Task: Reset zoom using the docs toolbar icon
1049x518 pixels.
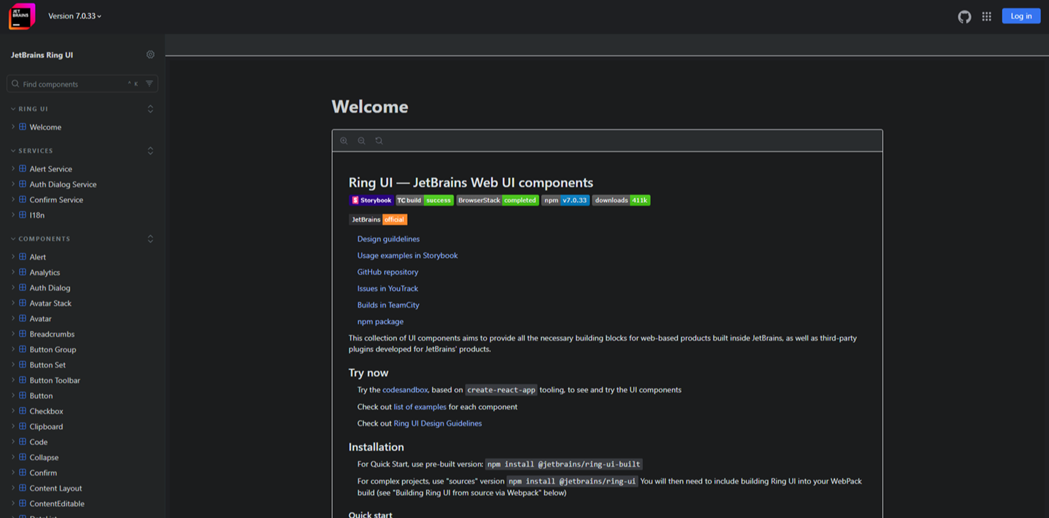Action: pos(379,141)
